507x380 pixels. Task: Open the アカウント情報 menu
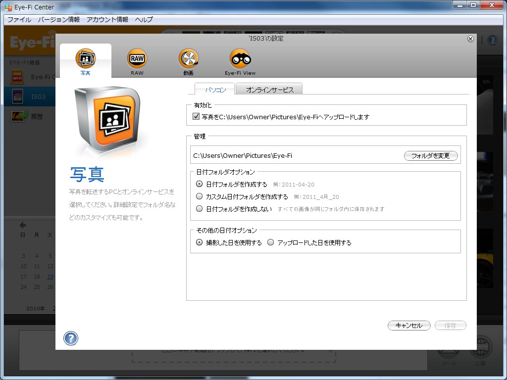(107, 19)
